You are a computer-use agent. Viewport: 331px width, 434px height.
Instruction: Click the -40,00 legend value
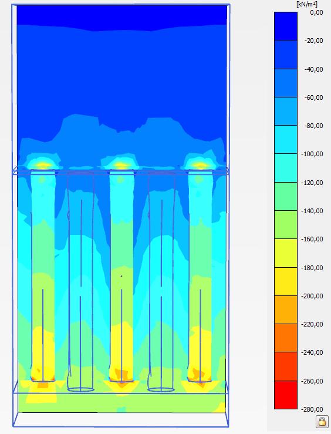[x=313, y=69]
